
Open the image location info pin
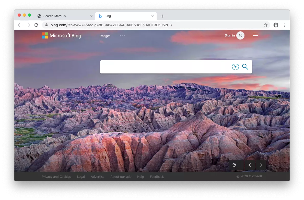[x=234, y=165]
